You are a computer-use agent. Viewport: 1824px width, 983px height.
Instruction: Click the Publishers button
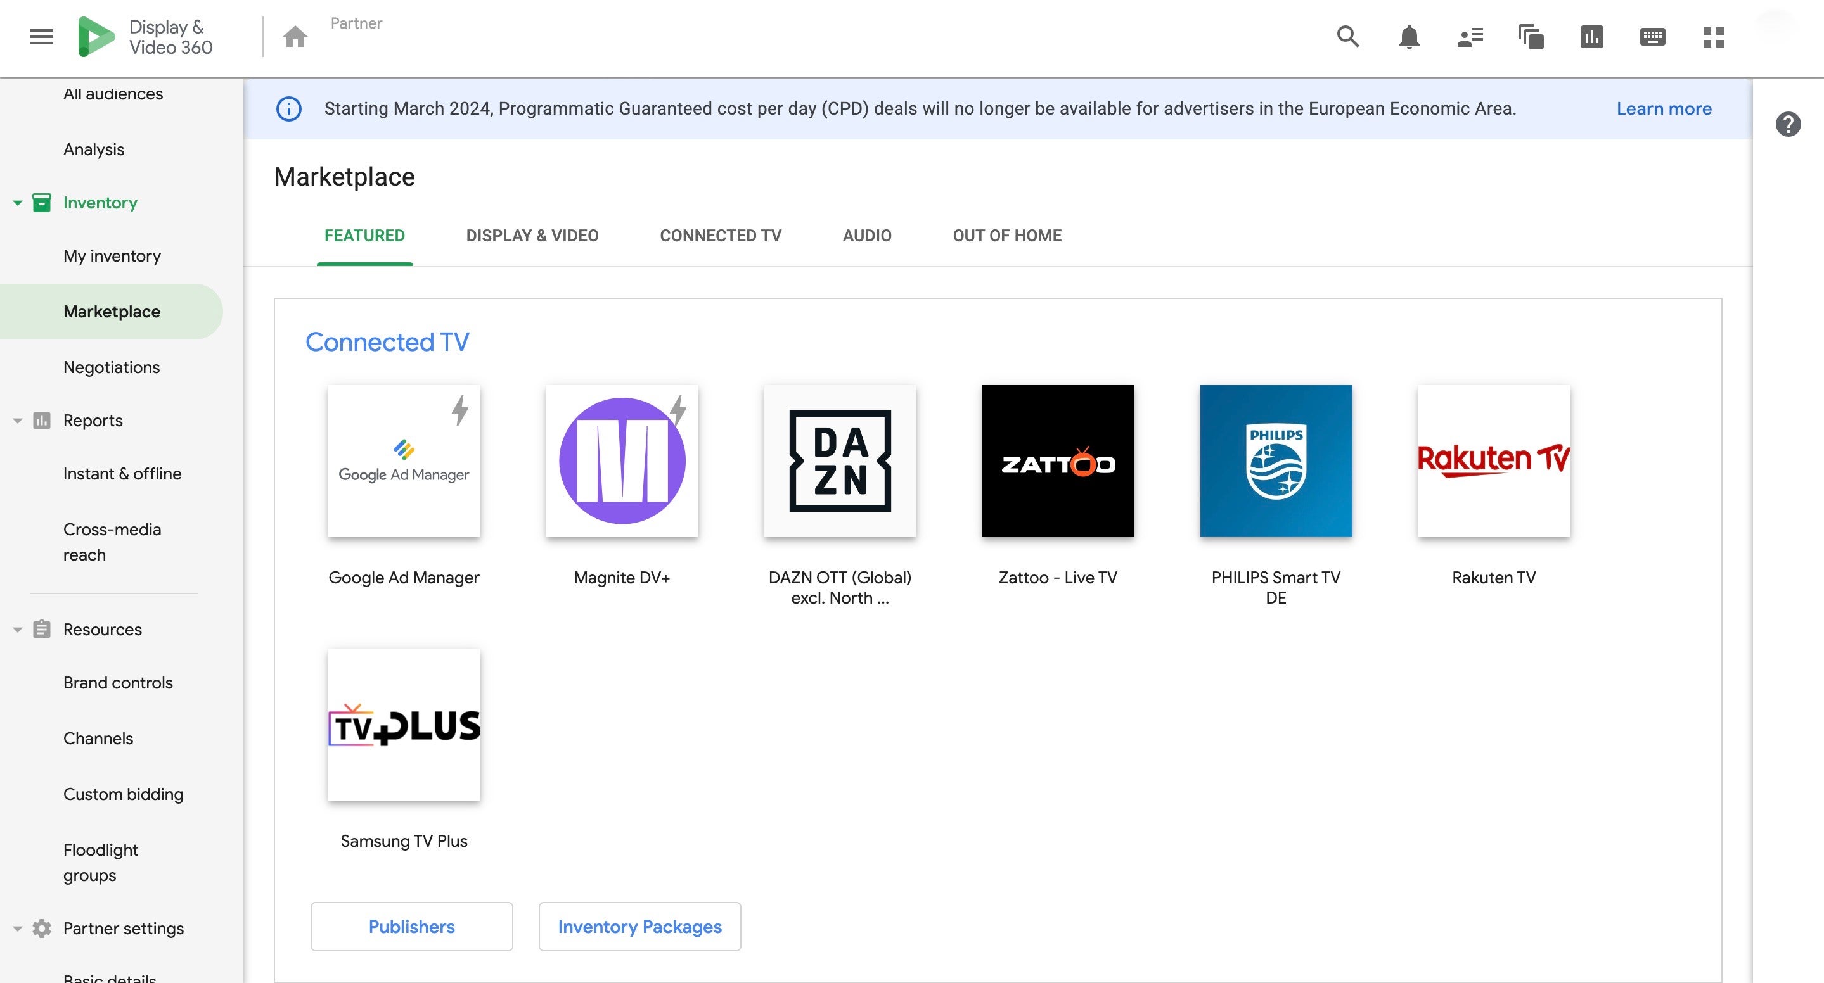411,927
